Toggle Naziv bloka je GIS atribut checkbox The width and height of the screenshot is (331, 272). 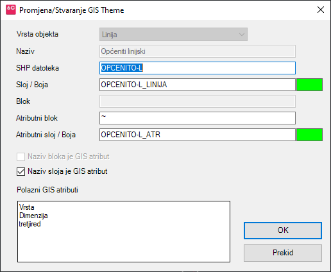(x=21, y=157)
